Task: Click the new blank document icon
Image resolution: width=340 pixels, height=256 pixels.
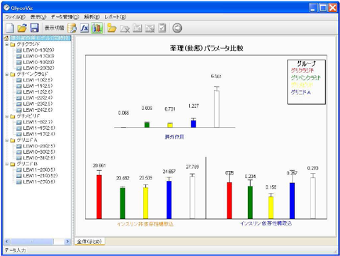Action: [10, 28]
